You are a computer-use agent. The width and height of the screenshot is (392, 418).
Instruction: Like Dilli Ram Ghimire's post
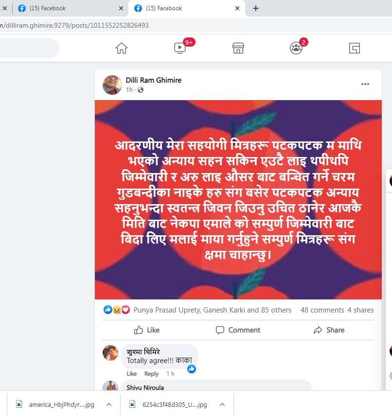coord(147,330)
